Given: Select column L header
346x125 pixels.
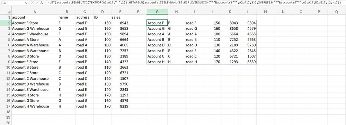Looking at the screenshot, I should coord(248,12).
